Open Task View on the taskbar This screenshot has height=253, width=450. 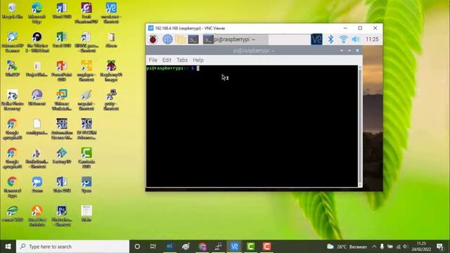pyautogui.click(x=153, y=247)
